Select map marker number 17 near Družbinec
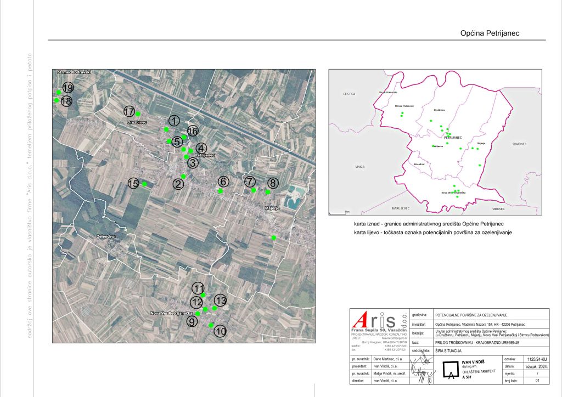The image size is (562, 397). (x=130, y=111)
